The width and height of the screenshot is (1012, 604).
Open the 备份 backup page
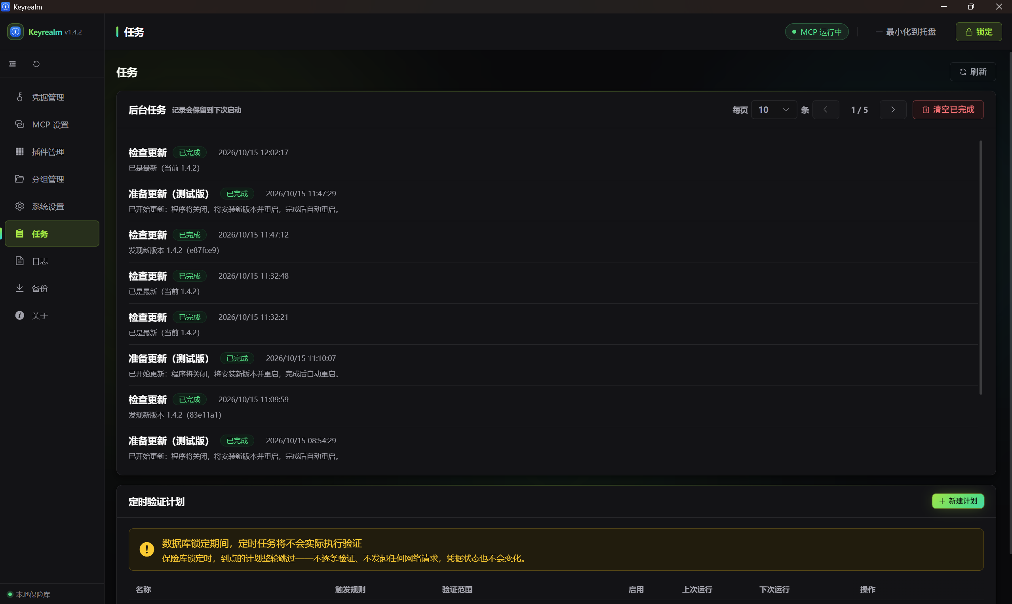tap(52, 288)
